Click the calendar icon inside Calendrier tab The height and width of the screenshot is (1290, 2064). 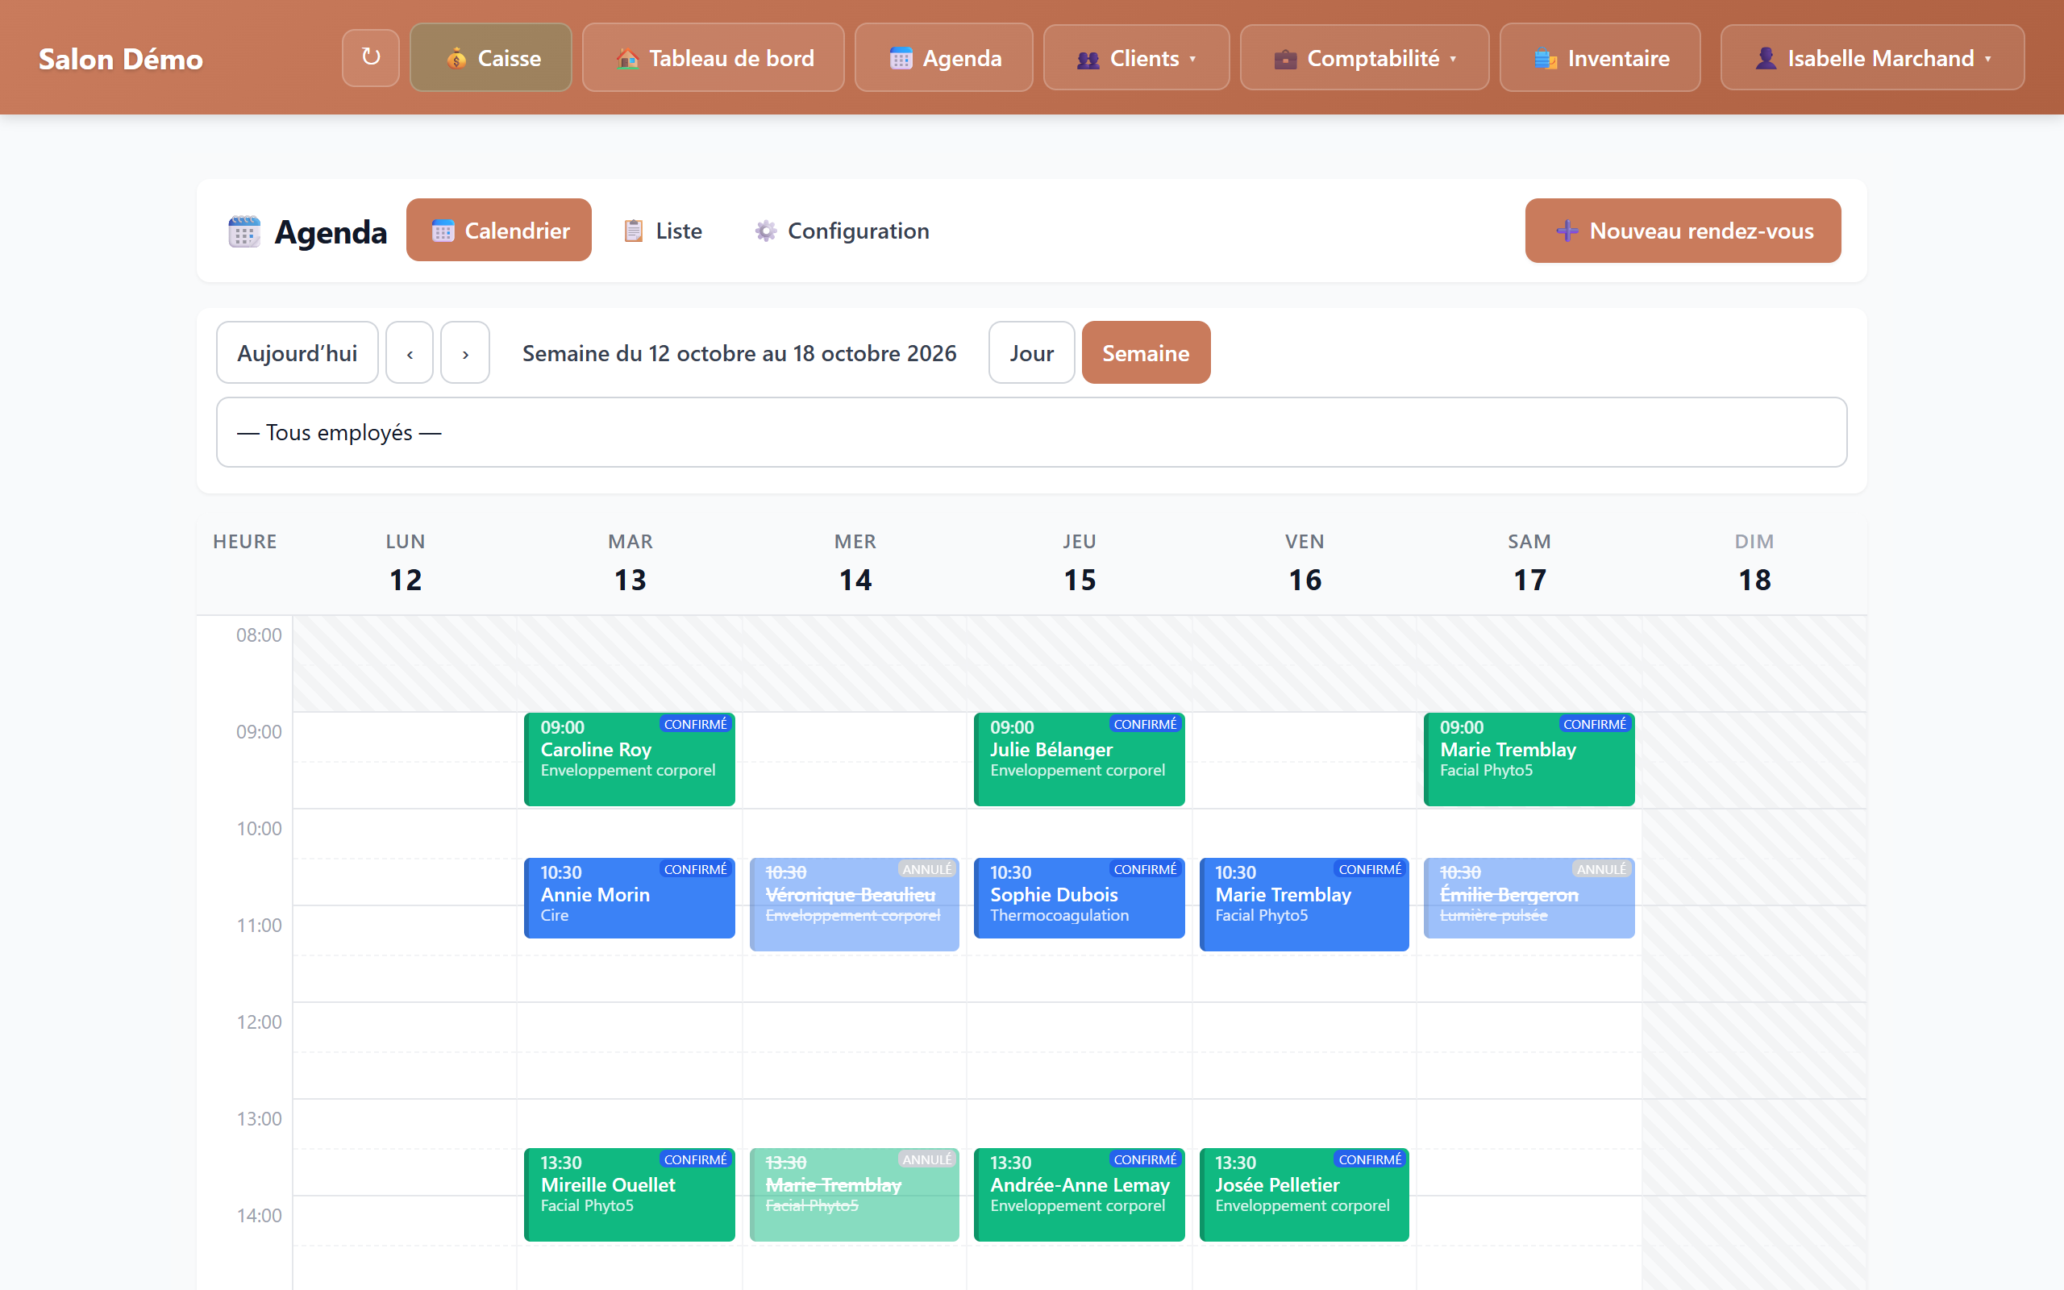(443, 231)
